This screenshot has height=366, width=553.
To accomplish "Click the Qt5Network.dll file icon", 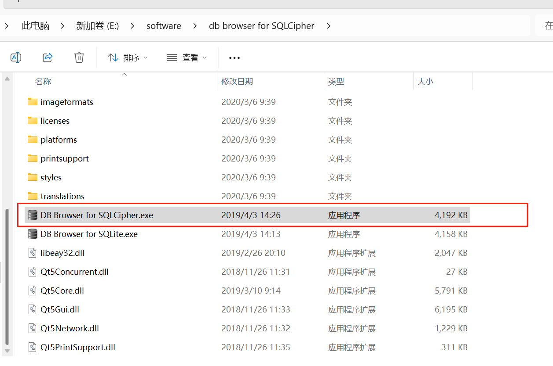I will click(x=33, y=328).
